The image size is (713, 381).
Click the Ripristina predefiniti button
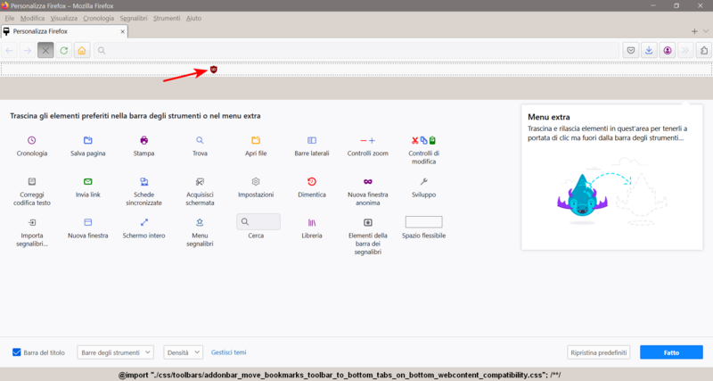click(x=598, y=352)
